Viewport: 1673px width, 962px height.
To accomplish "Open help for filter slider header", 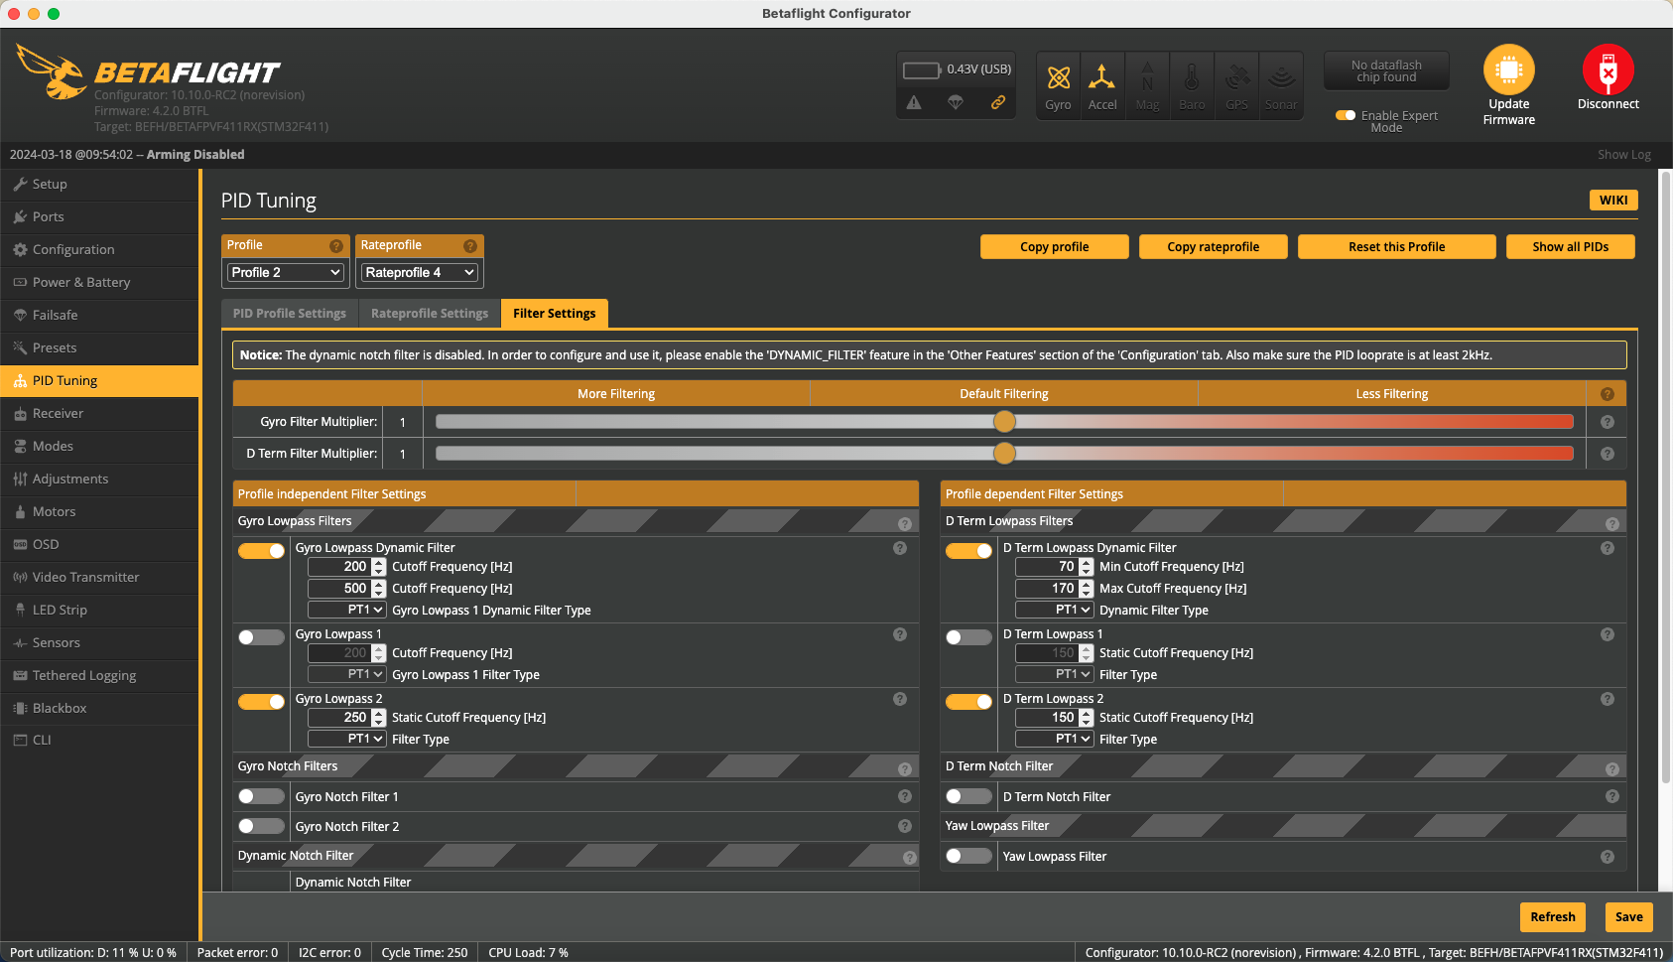I will point(1608,394).
